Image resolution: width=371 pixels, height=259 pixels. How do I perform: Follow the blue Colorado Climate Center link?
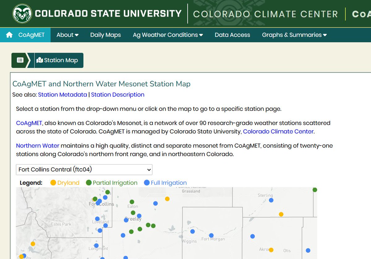click(x=278, y=131)
